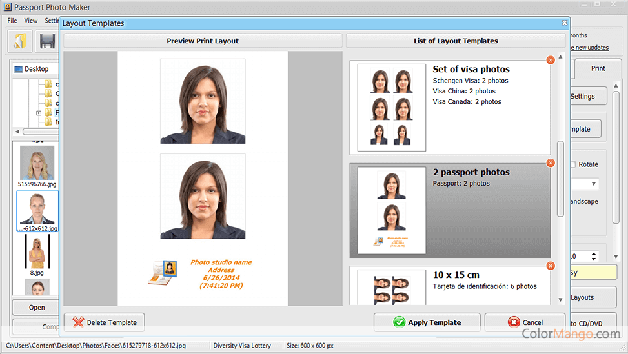Open the View menu
628x354 pixels.
(31, 21)
